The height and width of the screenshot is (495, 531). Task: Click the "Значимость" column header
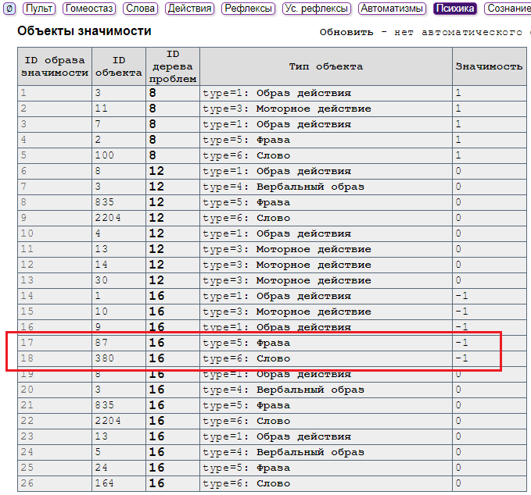489,66
